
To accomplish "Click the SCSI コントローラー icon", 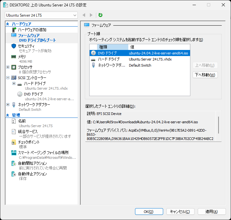I will click(14, 77).
